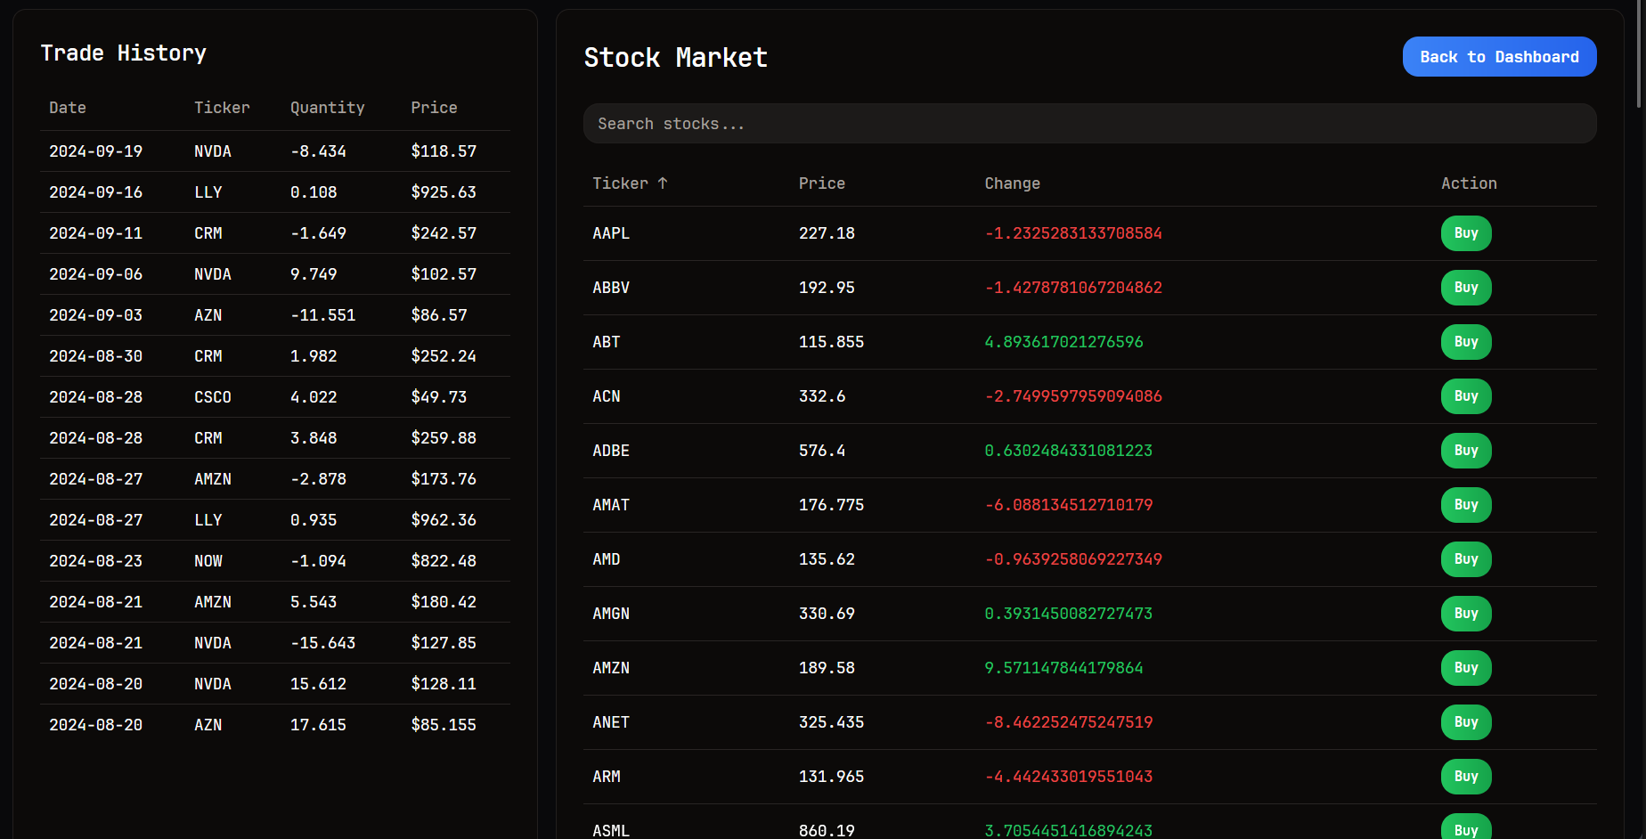Viewport: 1646px width, 839px height.
Task: Click the AMZN trade quantity 5.543
Action: pos(314,602)
